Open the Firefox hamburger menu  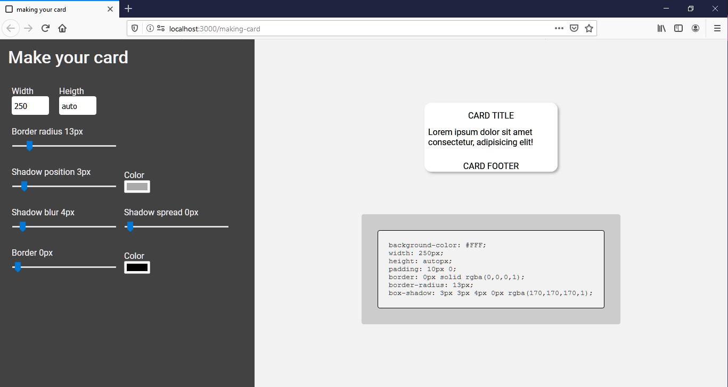(717, 29)
